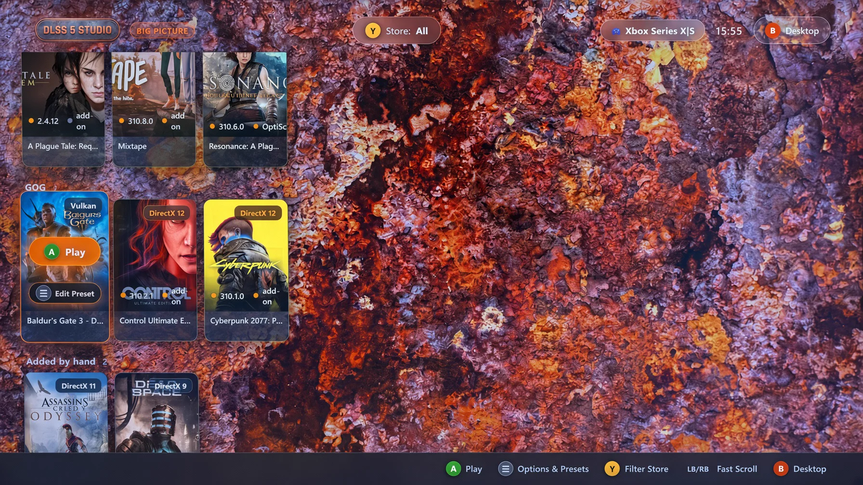Viewport: 863px width, 485px height.
Task: Click the DirectX 12 badge on Control card
Action: (x=167, y=213)
